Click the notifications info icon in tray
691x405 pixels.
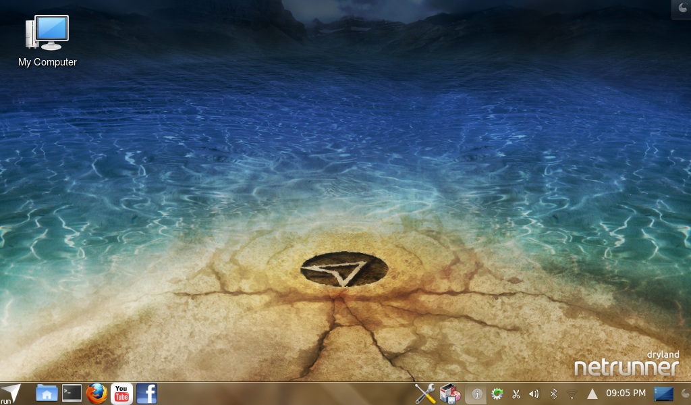476,394
